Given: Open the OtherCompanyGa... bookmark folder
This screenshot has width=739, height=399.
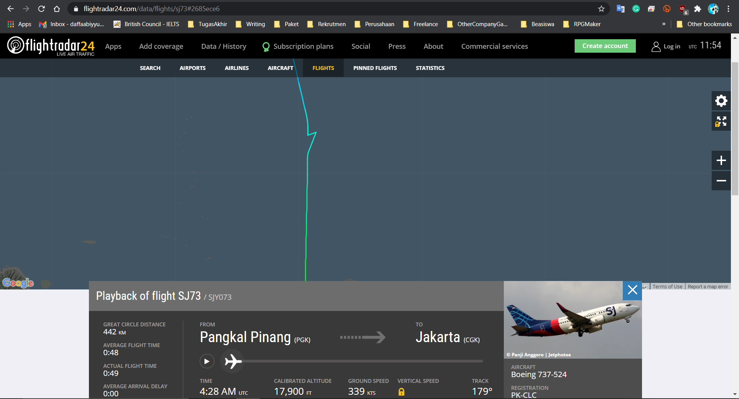Looking at the screenshot, I should coord(477,24).
